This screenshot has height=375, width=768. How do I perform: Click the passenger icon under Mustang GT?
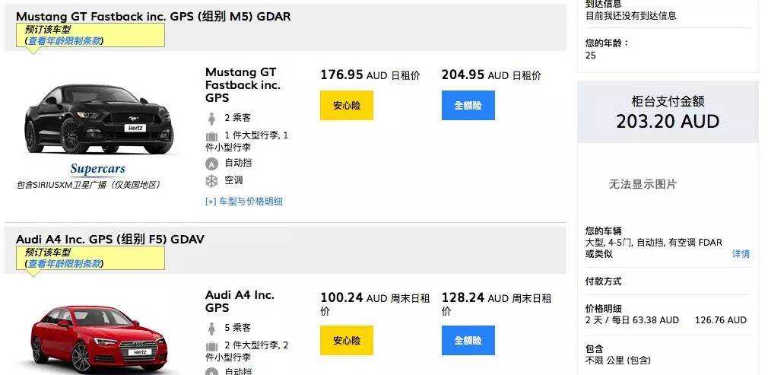point(211,119)
